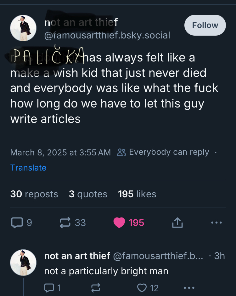
Task: Open the "not an art thief" name on reply
Action: tap(77, 256)
